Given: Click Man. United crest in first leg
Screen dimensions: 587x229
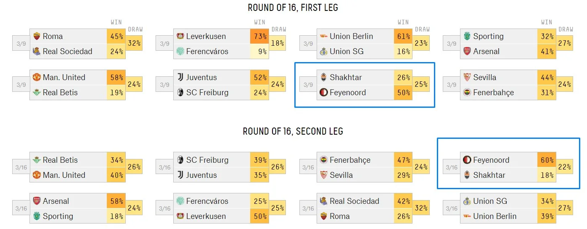Looking at the screenshot, I should 37,77.
